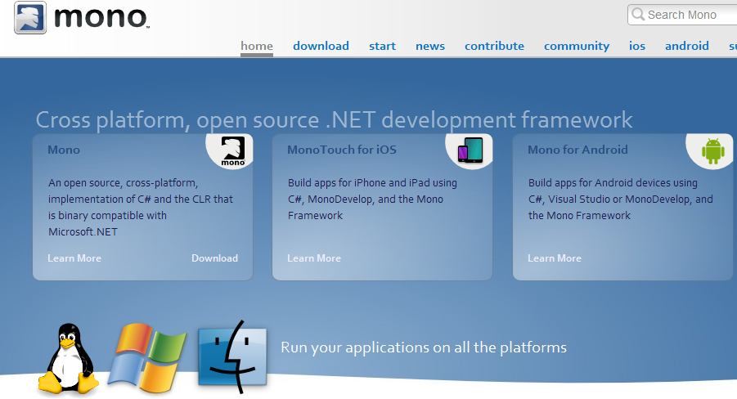
Task: Click the Mono gorilla logo icon in header
Action: click(x=30, y=17)
